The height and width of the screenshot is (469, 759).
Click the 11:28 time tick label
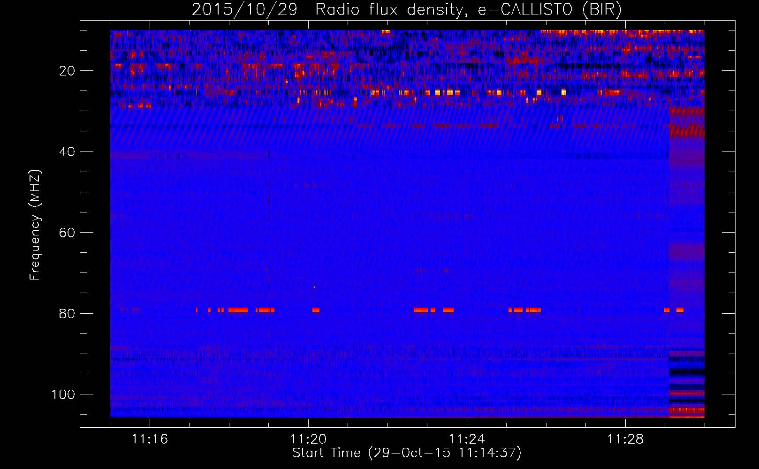[x=625, y=439]
